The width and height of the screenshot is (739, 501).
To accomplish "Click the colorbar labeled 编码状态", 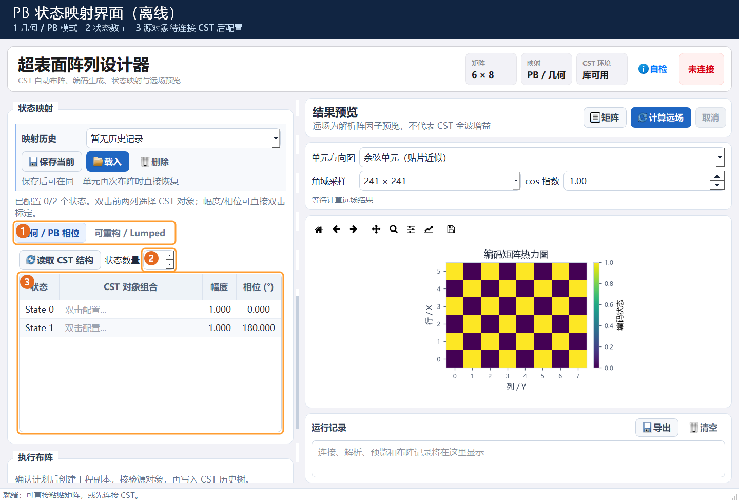I will pos(596,315).
